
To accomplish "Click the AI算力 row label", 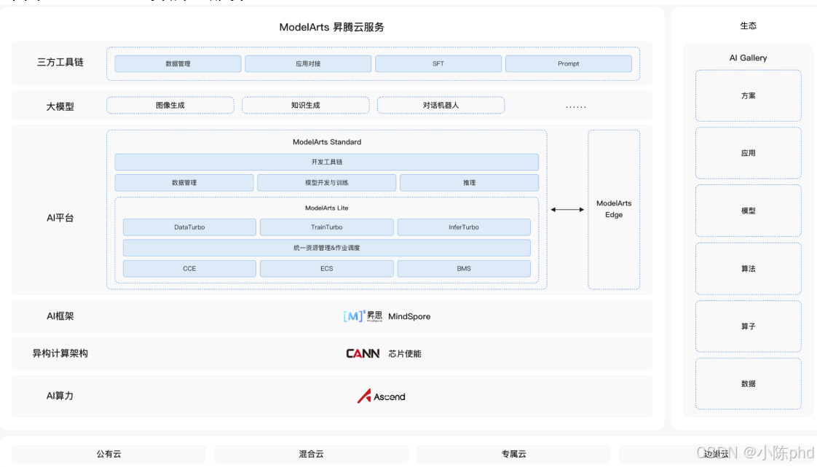I will click(x=60, y=396).
